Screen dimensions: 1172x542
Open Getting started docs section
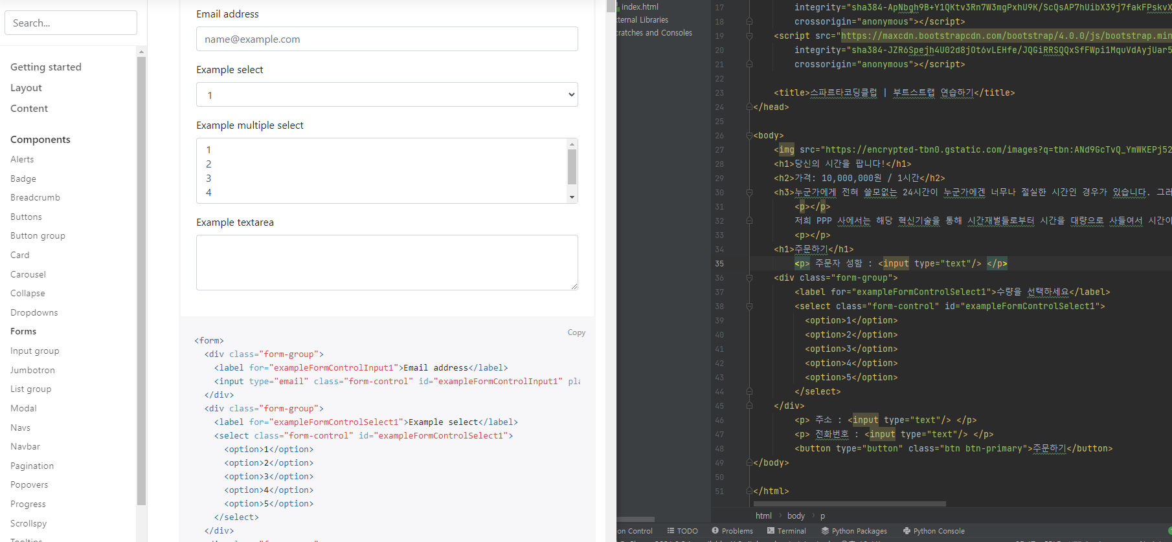(x=46, y=67)
